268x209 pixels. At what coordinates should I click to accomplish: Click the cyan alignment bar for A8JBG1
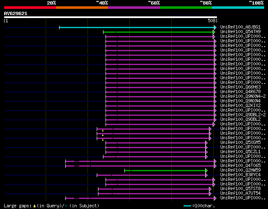pyautogui.click(x=137, y=27)
